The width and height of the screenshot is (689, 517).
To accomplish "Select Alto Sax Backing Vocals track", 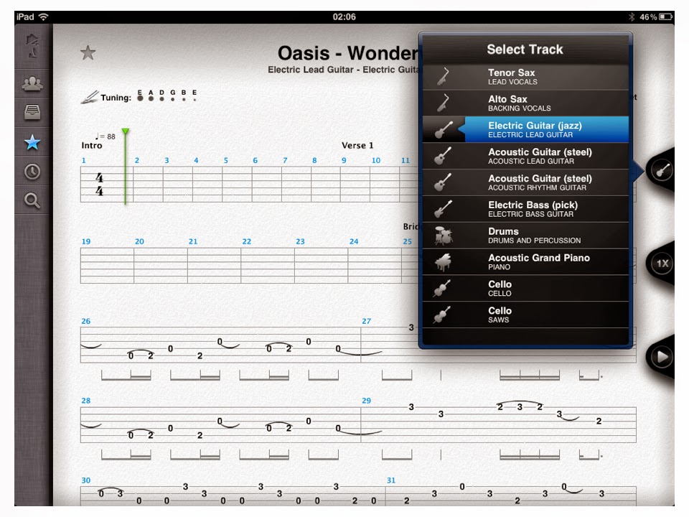I will 525,103.
